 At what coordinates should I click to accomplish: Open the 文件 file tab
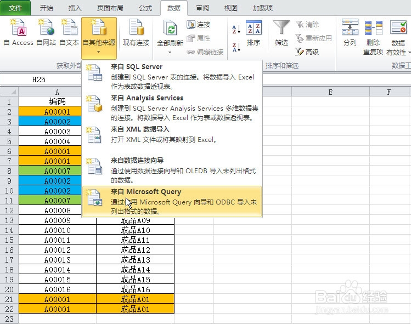15,8
